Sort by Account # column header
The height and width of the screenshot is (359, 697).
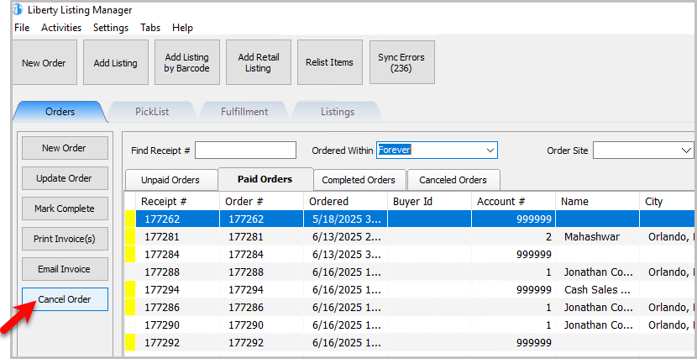514,202
